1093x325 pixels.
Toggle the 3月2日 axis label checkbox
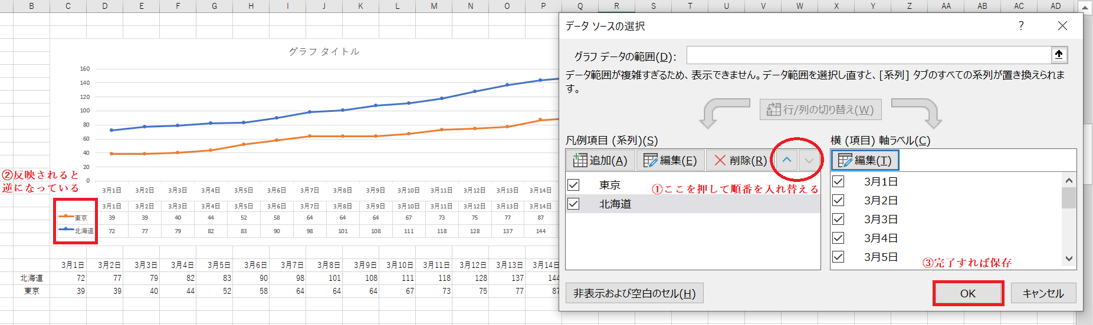click(x=838, y=200)
